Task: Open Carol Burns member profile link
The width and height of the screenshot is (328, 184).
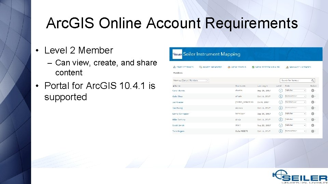Action: point(178,91)
